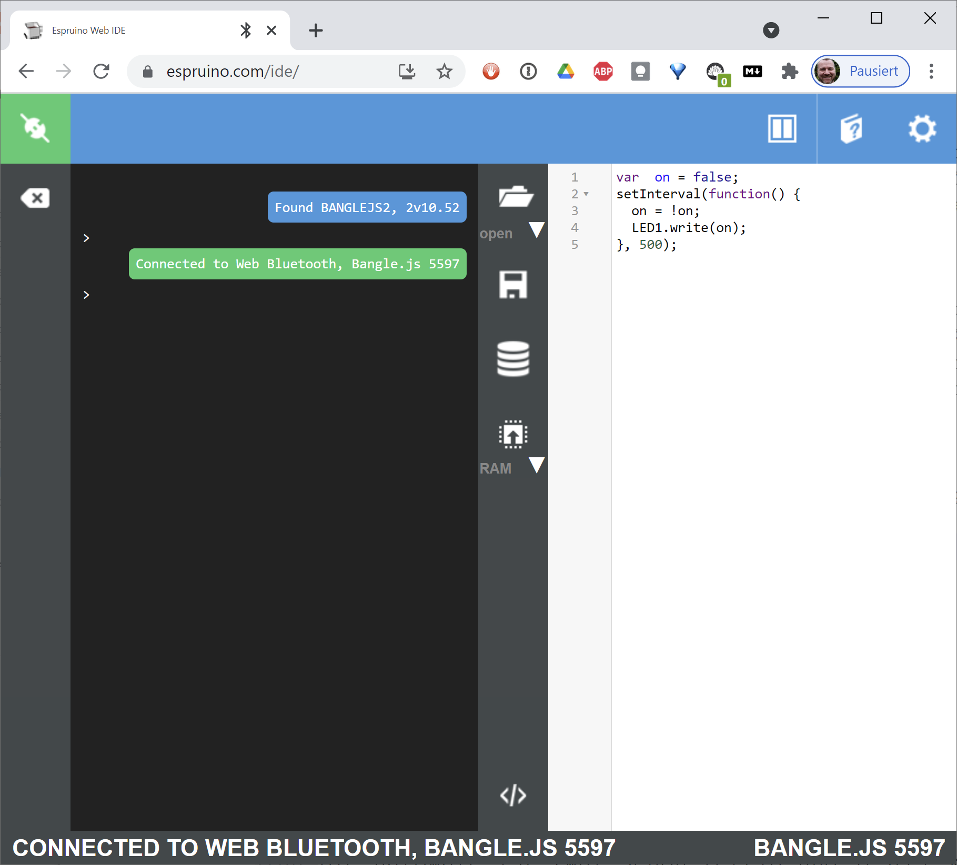Toggle split-pane layout view icon

tap(782, 128)
